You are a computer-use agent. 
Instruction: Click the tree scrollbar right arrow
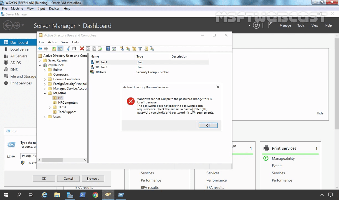(85, 160)
